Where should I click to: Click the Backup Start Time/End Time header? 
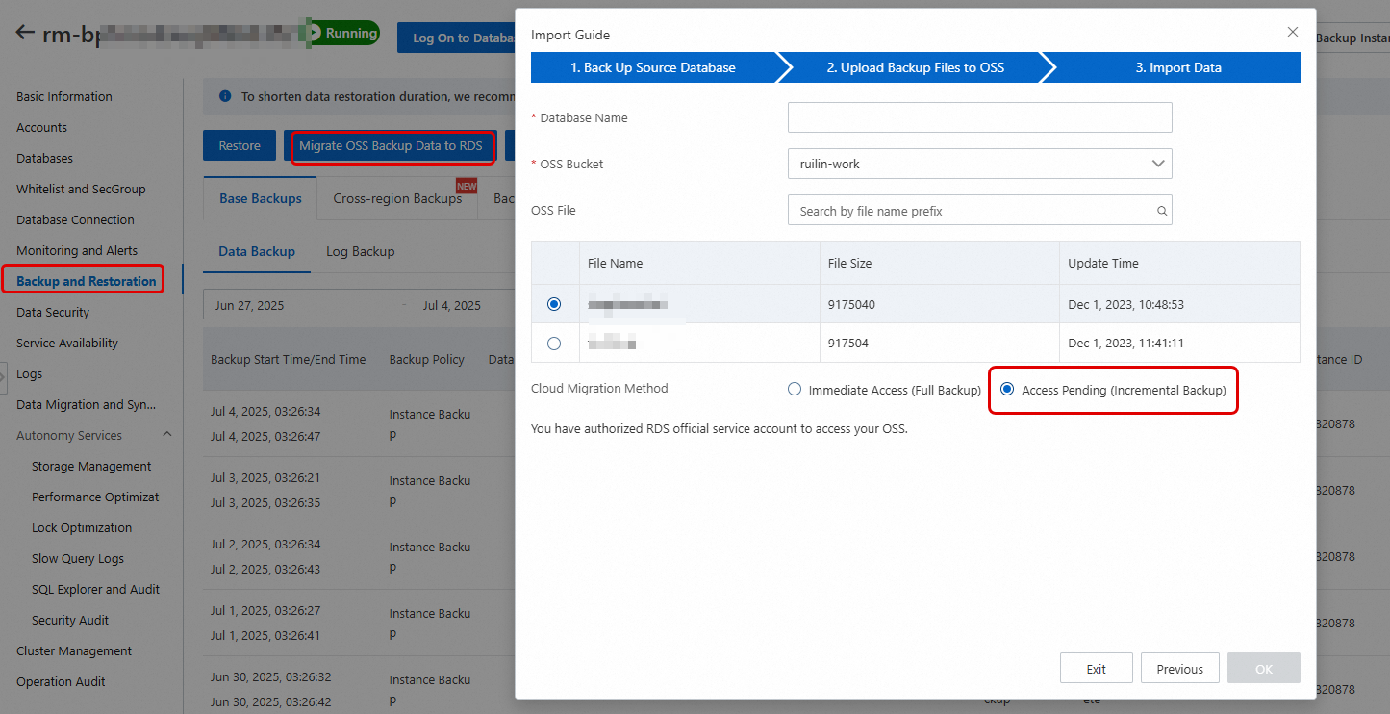click(x=289, y=359)
